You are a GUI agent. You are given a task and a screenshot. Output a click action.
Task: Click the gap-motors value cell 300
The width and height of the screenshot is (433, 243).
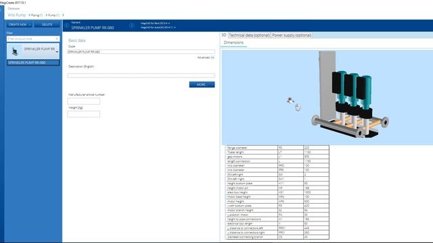tap(316, 157)
